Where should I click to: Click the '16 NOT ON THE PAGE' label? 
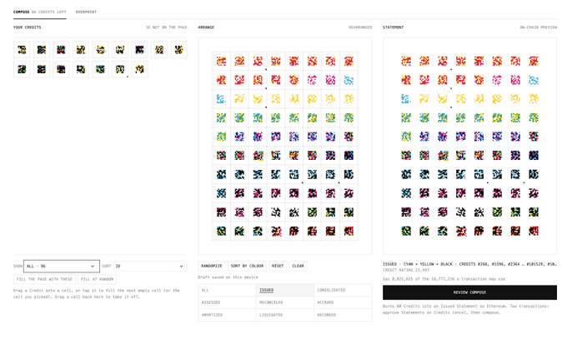coord(166,27)
